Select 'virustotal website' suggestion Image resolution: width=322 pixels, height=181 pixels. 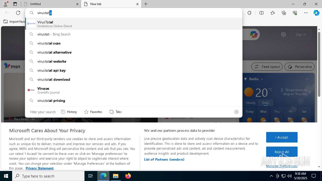pyautogui.click(x=134, y=61)
